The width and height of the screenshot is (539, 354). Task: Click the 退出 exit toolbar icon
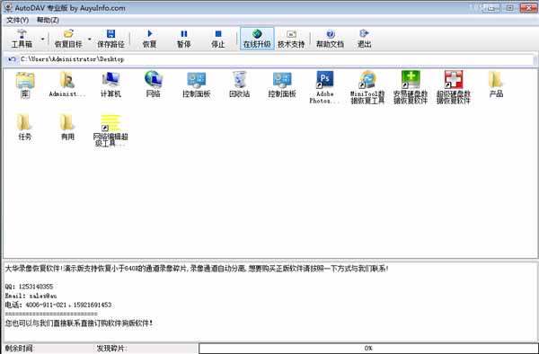[x=364, y=39]
